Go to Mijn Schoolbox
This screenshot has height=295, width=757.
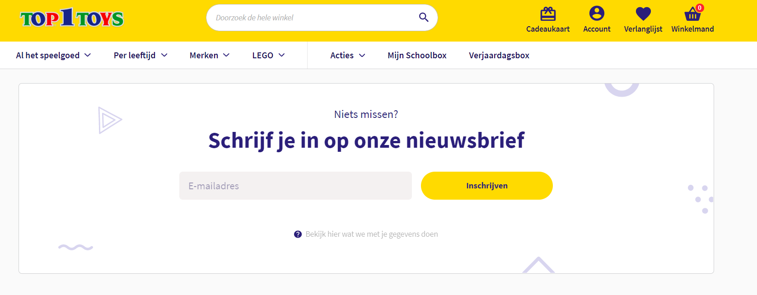click(417, 55)
